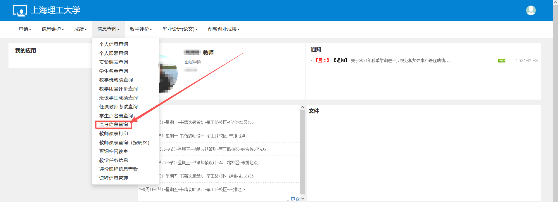Click the schedule list scroll up arrow
Screen dimensions: 558x202
pos(303,107)
